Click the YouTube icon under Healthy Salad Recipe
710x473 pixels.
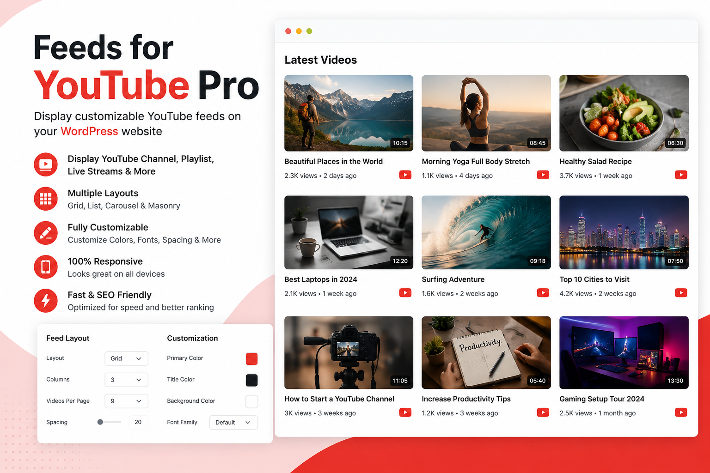pos(681,175)
